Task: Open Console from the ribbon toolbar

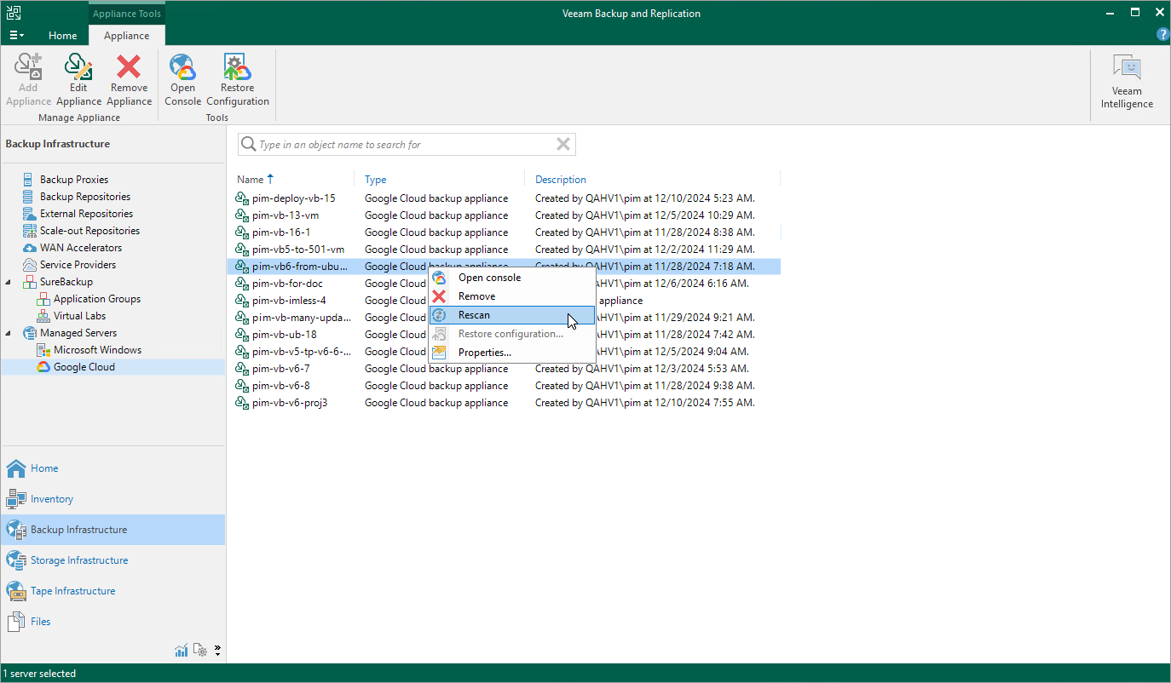Action: (182, 80)
